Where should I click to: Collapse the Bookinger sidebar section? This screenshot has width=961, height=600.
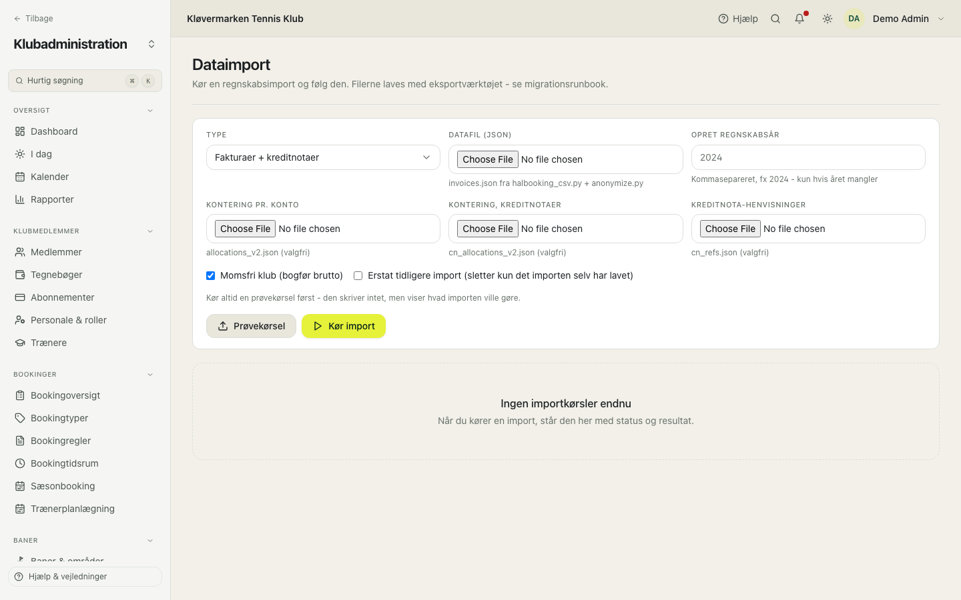pos(150,375)
